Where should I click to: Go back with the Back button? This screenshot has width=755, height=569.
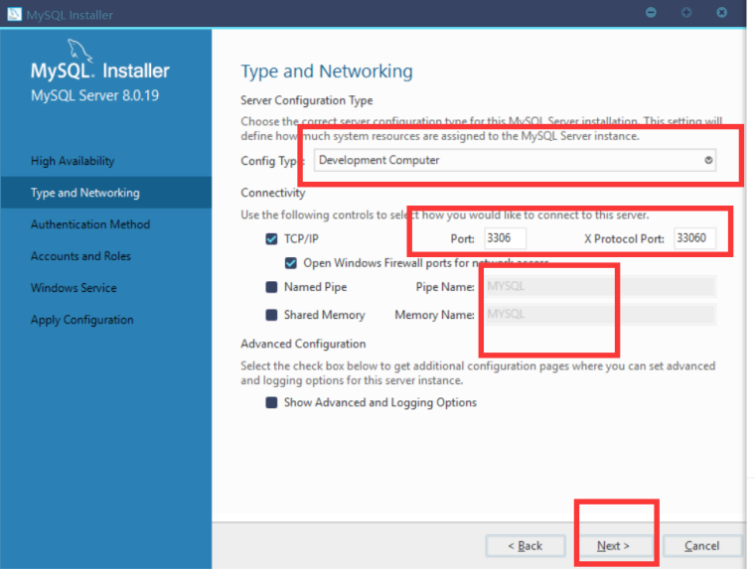pyautogui.click(x=526, y=545)
